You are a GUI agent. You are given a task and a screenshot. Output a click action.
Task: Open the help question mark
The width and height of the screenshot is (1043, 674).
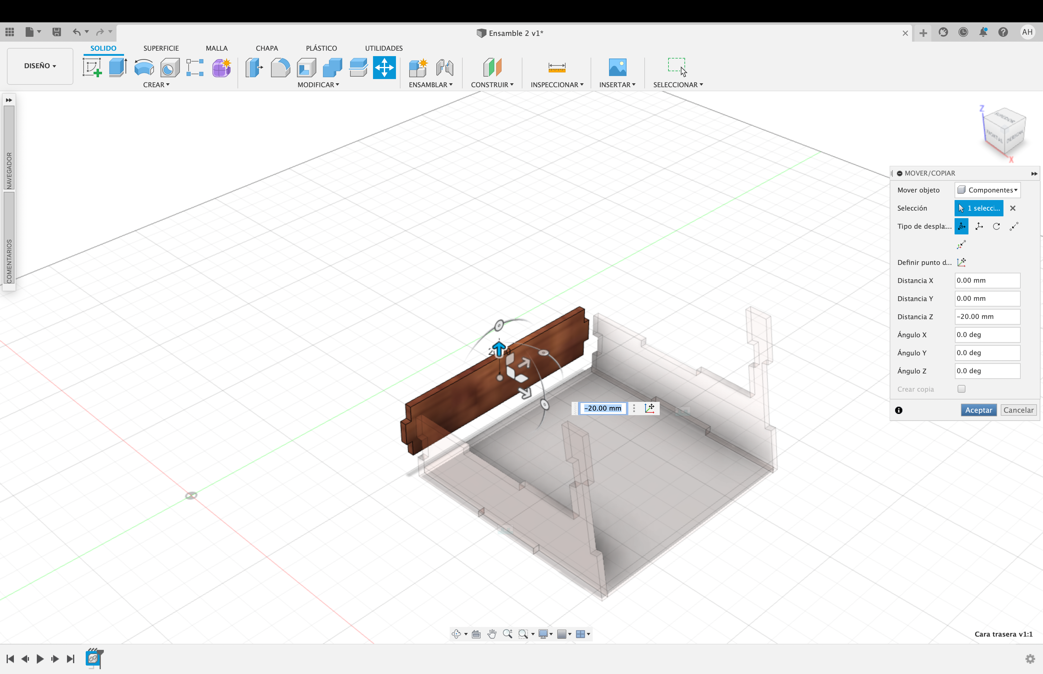[1003, 32]
